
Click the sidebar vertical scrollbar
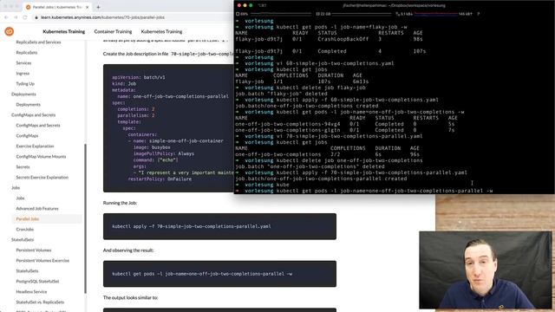85,218
